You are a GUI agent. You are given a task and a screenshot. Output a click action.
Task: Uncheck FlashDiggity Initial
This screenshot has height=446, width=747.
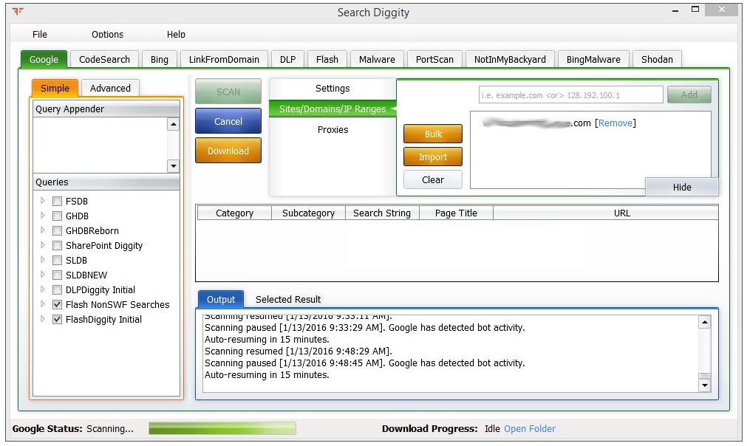pos(57,320)
